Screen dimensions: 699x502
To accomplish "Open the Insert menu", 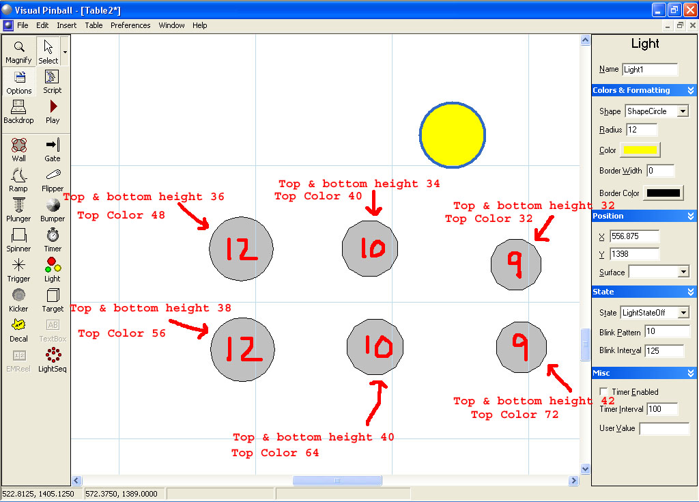I will [67, 25].
